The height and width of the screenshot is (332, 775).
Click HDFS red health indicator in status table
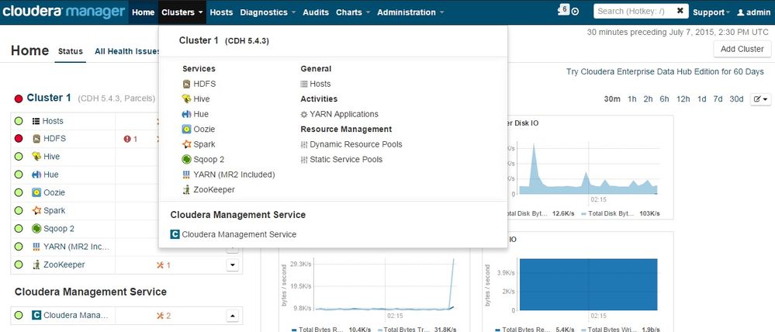point(19,139)
